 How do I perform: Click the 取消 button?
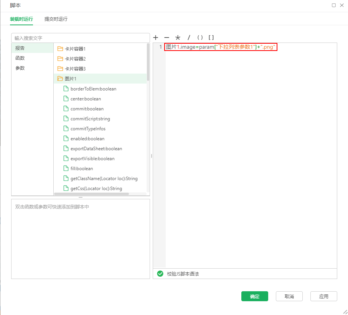click(x=289, y=296)
